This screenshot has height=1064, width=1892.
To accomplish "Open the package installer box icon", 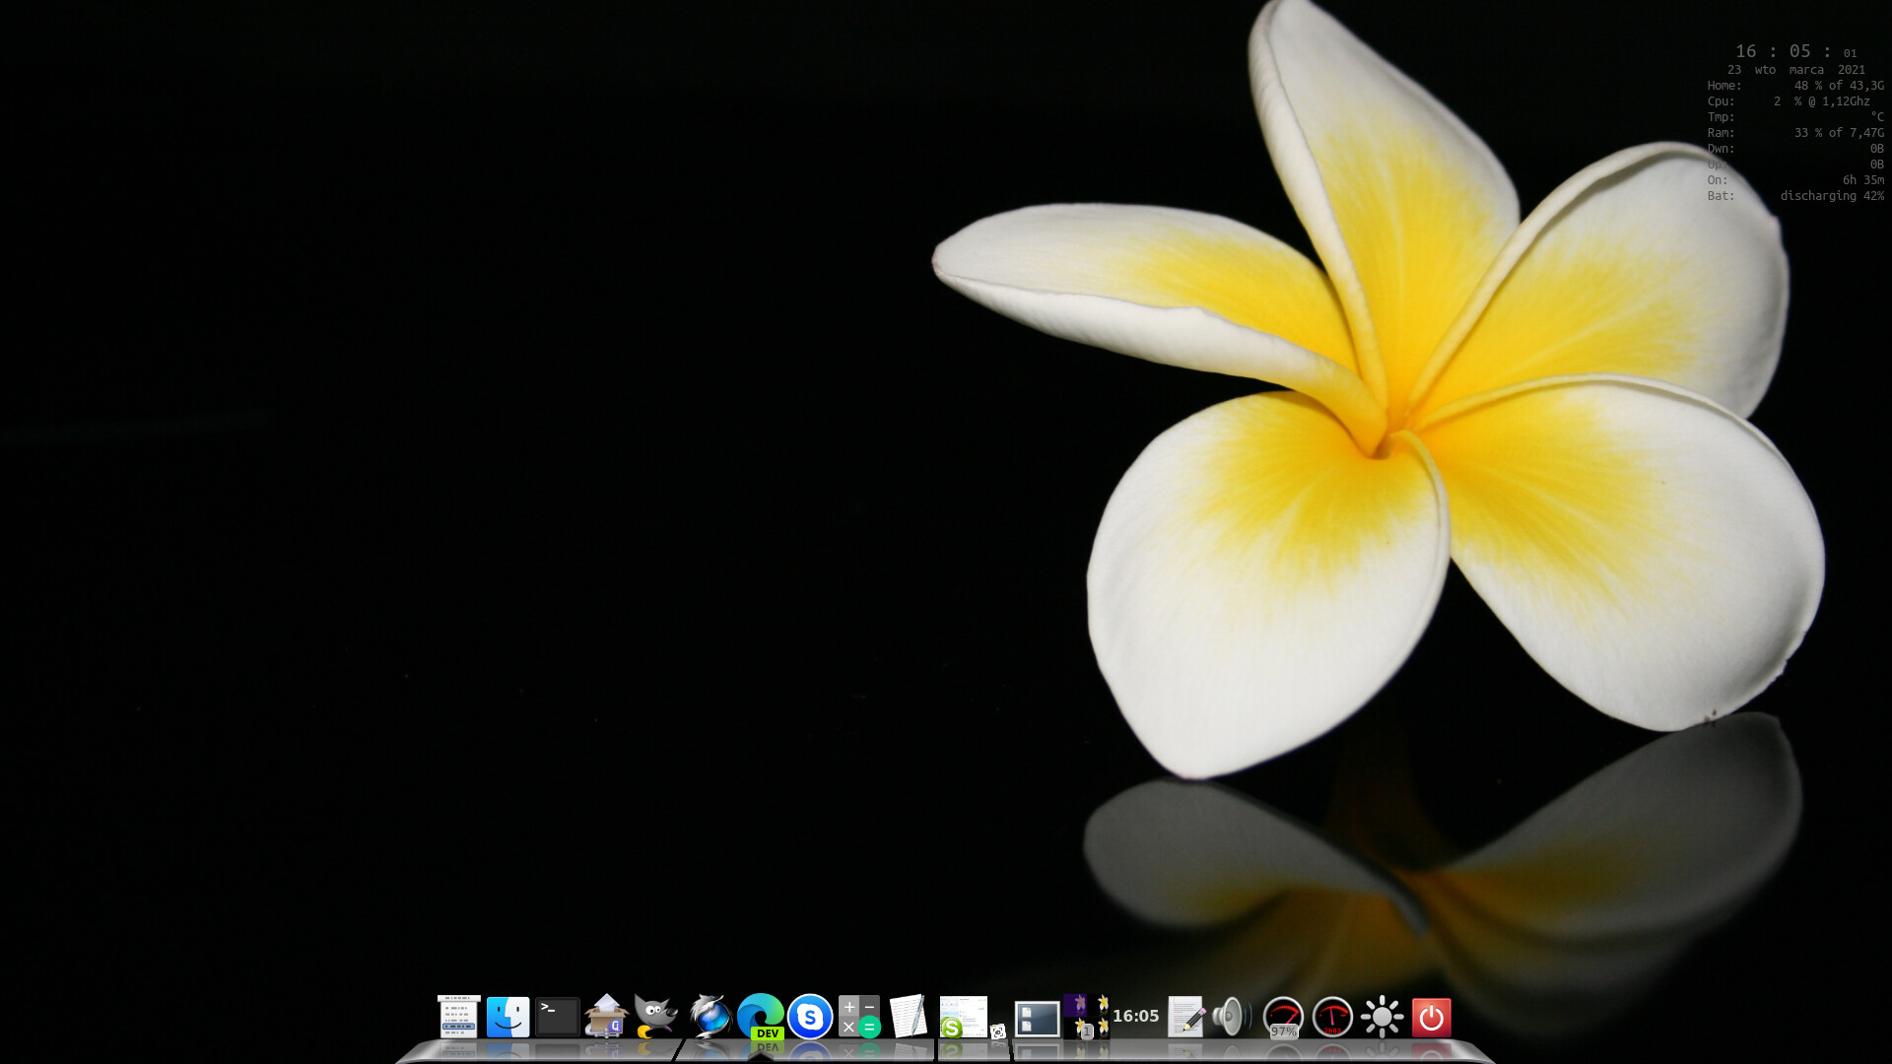I will point(606,1016).
